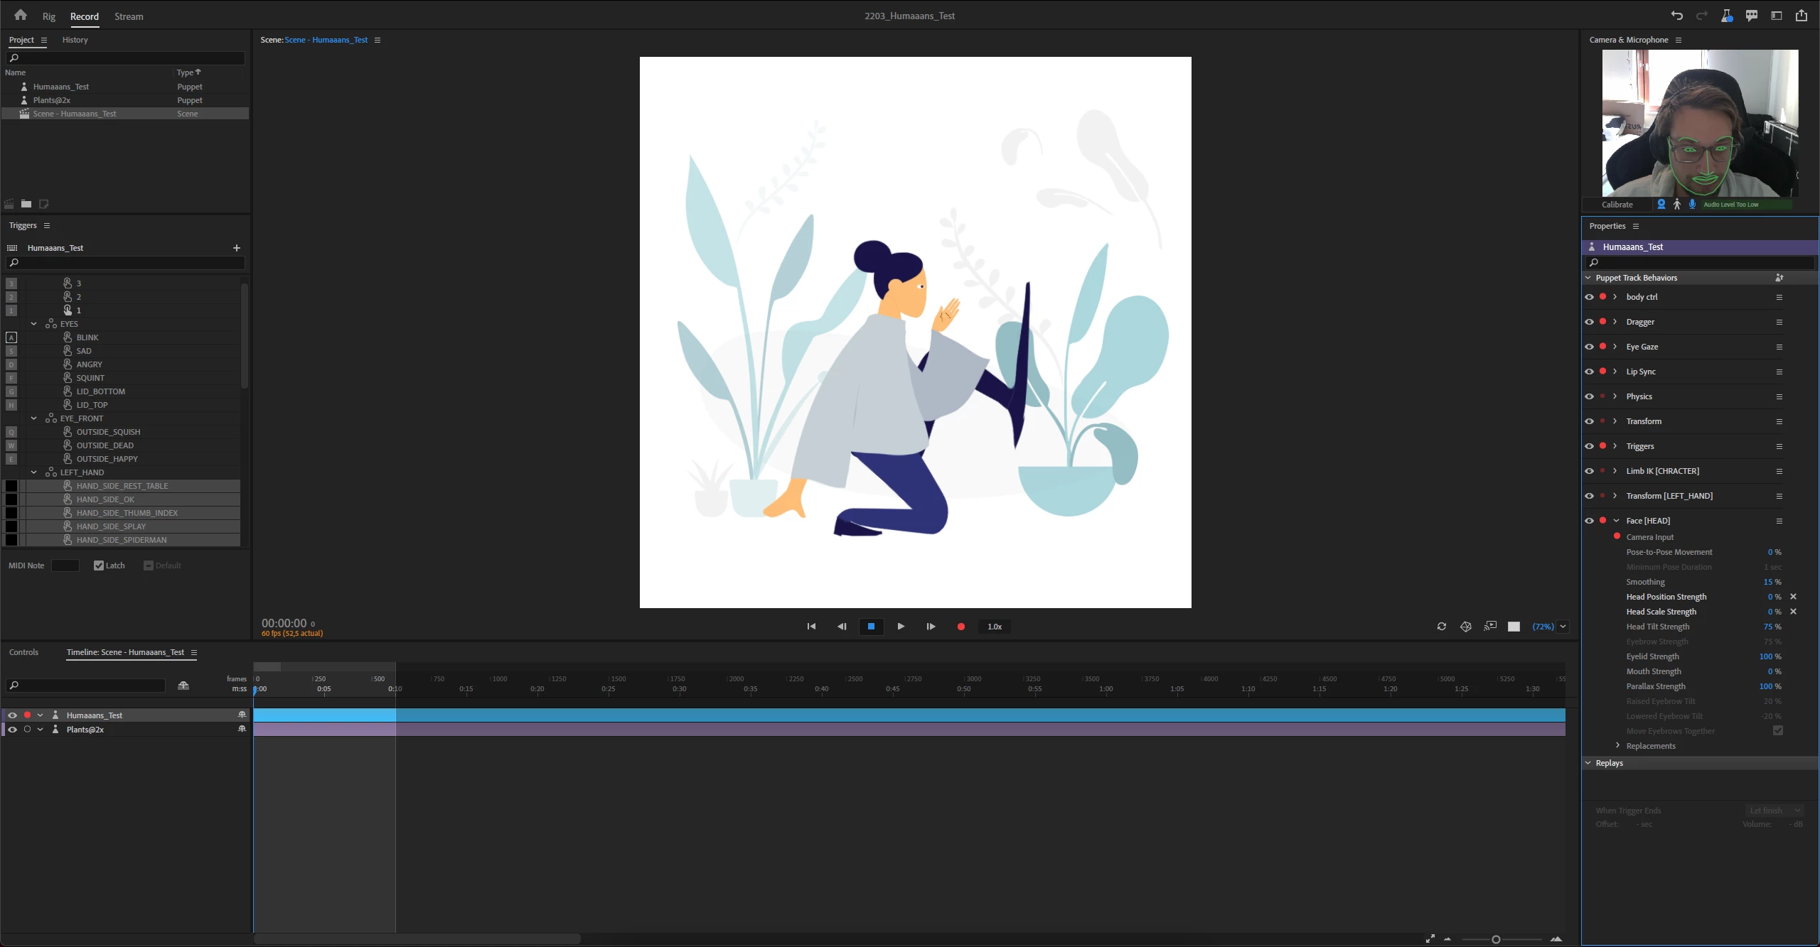Switch to the Stream workspace tab
Image resolution: width=1820 pixels, height=947 pixels.
129,16
